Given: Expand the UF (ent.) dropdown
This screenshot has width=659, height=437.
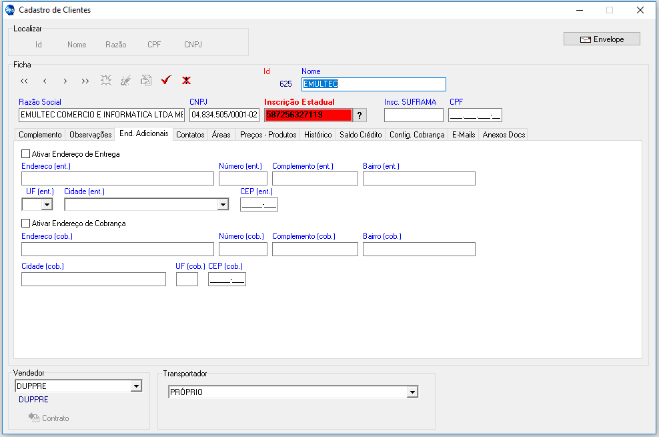Looking at the screenshot, I should [47, 205].
